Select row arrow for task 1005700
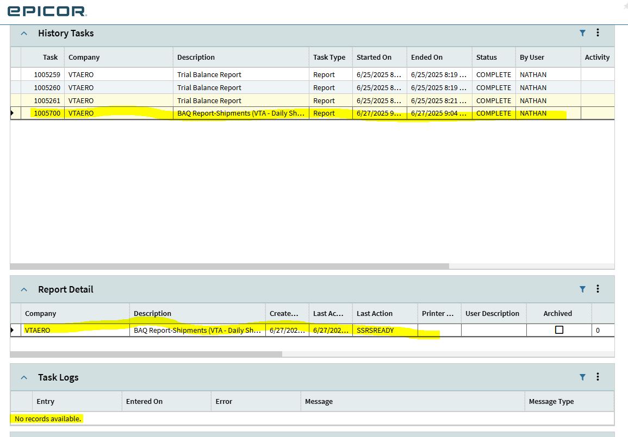628x437 pixels. click(x=12, y=113)
